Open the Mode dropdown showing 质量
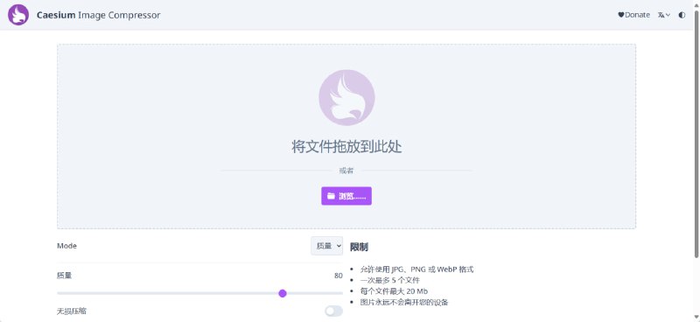The width and height of the screenshot is (700, 322). 326,246
